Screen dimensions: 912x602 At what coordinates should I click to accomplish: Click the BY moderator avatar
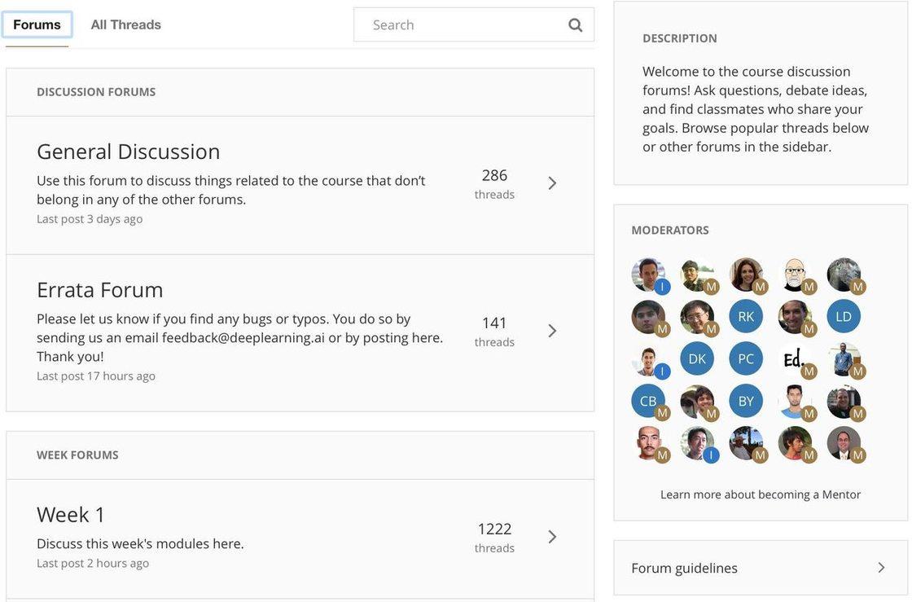[746, 401]
